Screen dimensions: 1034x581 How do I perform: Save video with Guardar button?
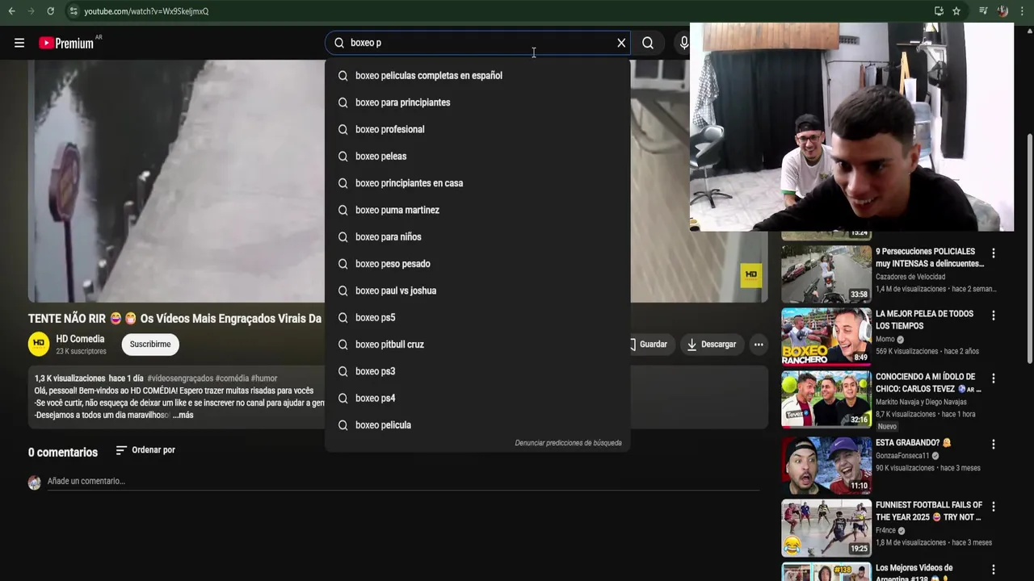pos(651,345)
